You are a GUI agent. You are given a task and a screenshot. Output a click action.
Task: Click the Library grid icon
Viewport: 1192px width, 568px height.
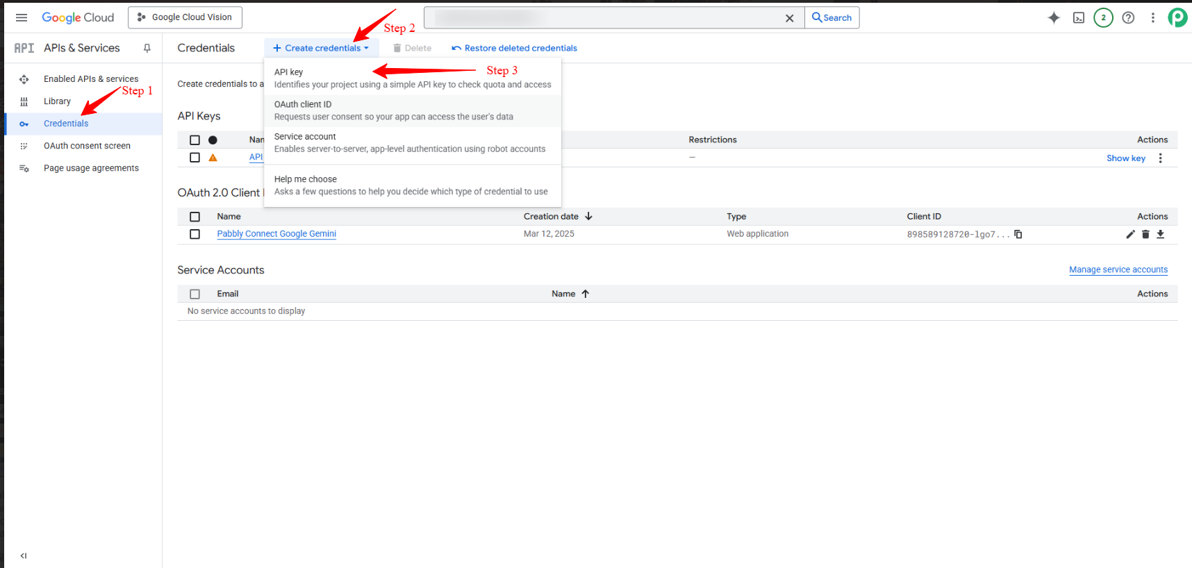click(24, 101)
